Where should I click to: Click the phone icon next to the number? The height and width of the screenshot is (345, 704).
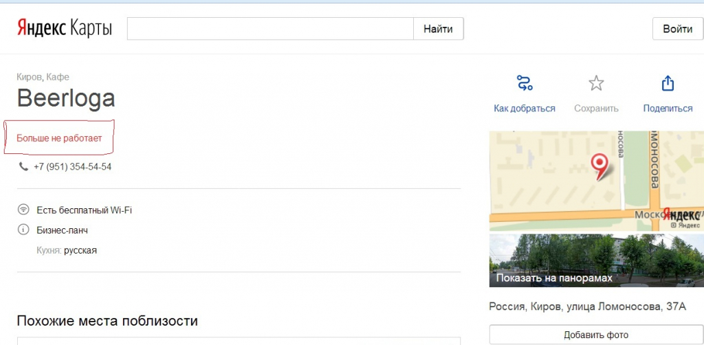(x=23, y=167)
